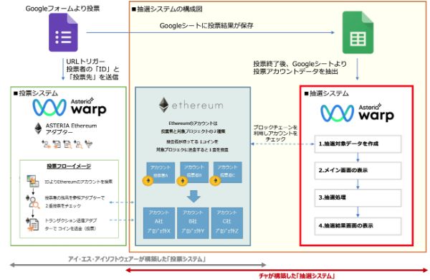The image size is (430, 280).
Task: Click the gold coin on 投票者C account
Action: point(215,180)
